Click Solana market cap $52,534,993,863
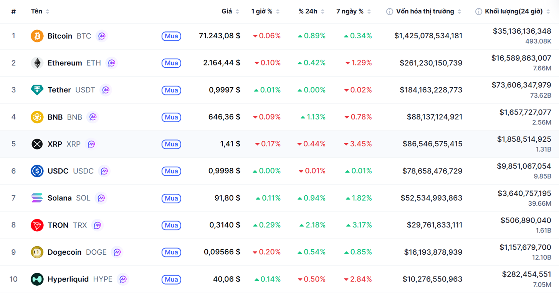 click(x=432, y=198)
